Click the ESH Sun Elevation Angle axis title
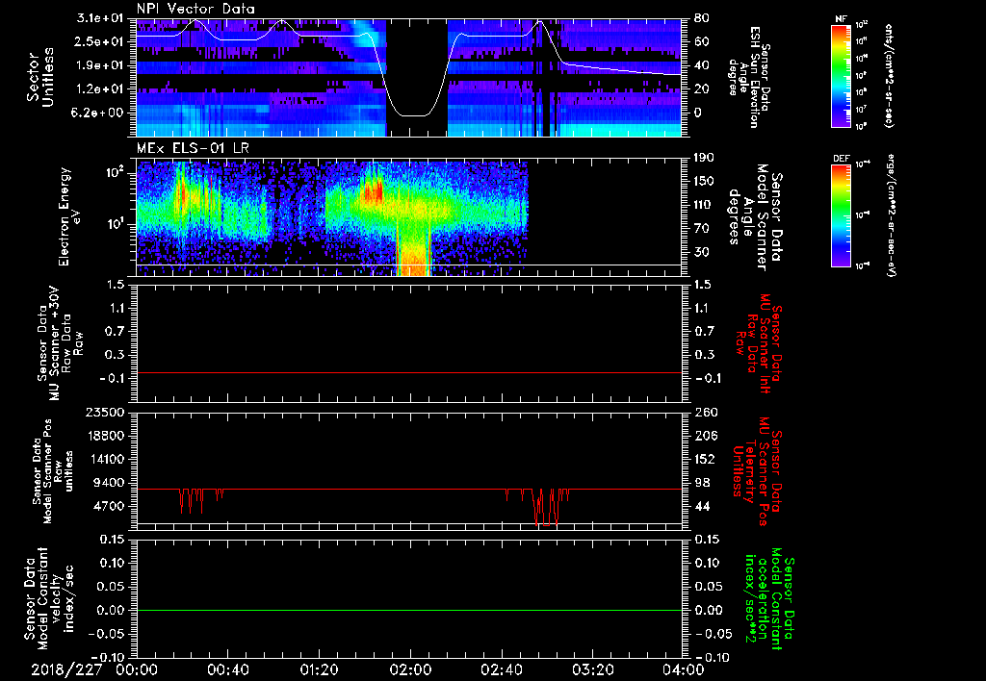The image size is (986, 681). pyautogui.click(x=749, y=77)
